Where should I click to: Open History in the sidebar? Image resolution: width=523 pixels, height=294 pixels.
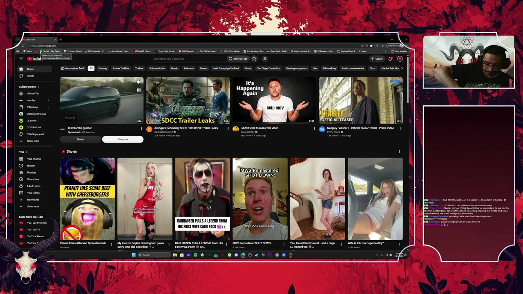(x=34, y=166)
